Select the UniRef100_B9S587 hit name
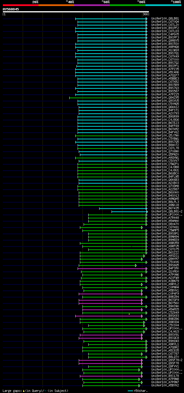This screenshot has height=393, width=184. [165, 91]
